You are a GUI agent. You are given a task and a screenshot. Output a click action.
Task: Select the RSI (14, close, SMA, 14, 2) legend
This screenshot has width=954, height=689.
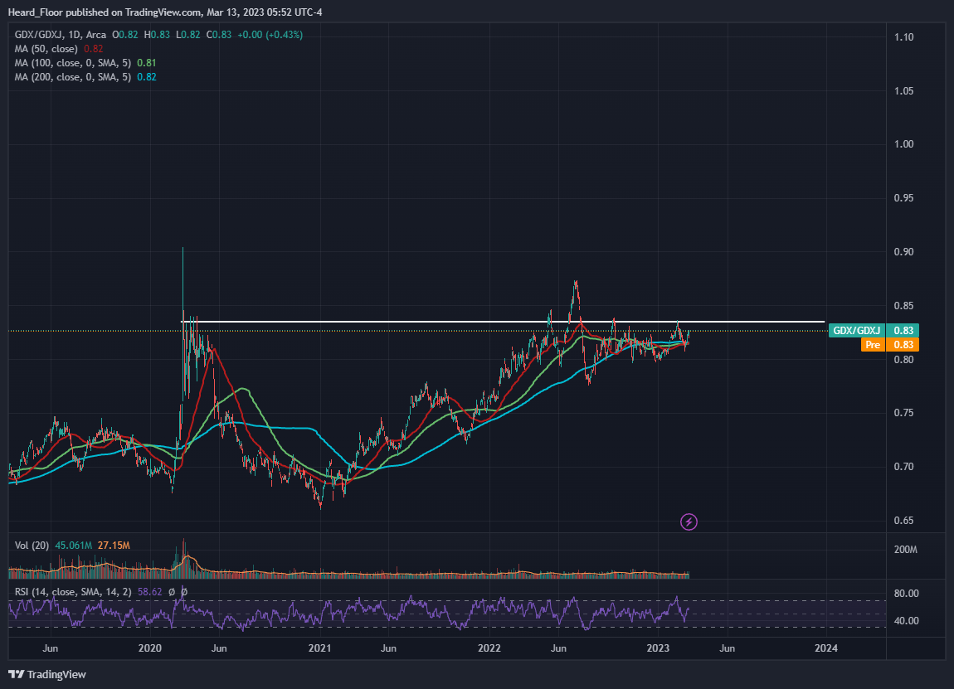(x=74, y=592)
